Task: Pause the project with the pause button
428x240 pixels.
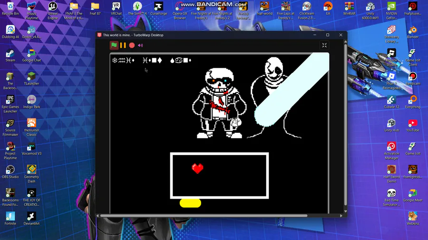Action: (x=123, y=46)
